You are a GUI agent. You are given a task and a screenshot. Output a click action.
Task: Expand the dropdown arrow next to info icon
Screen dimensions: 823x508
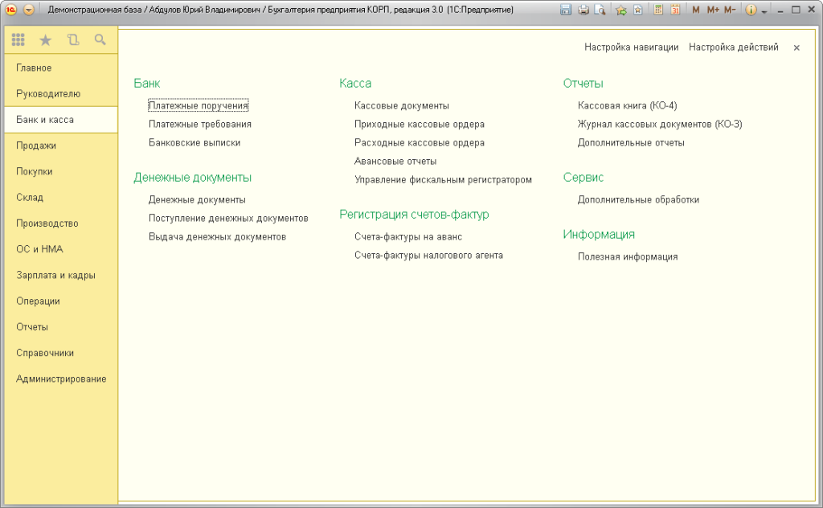point(764,11)
